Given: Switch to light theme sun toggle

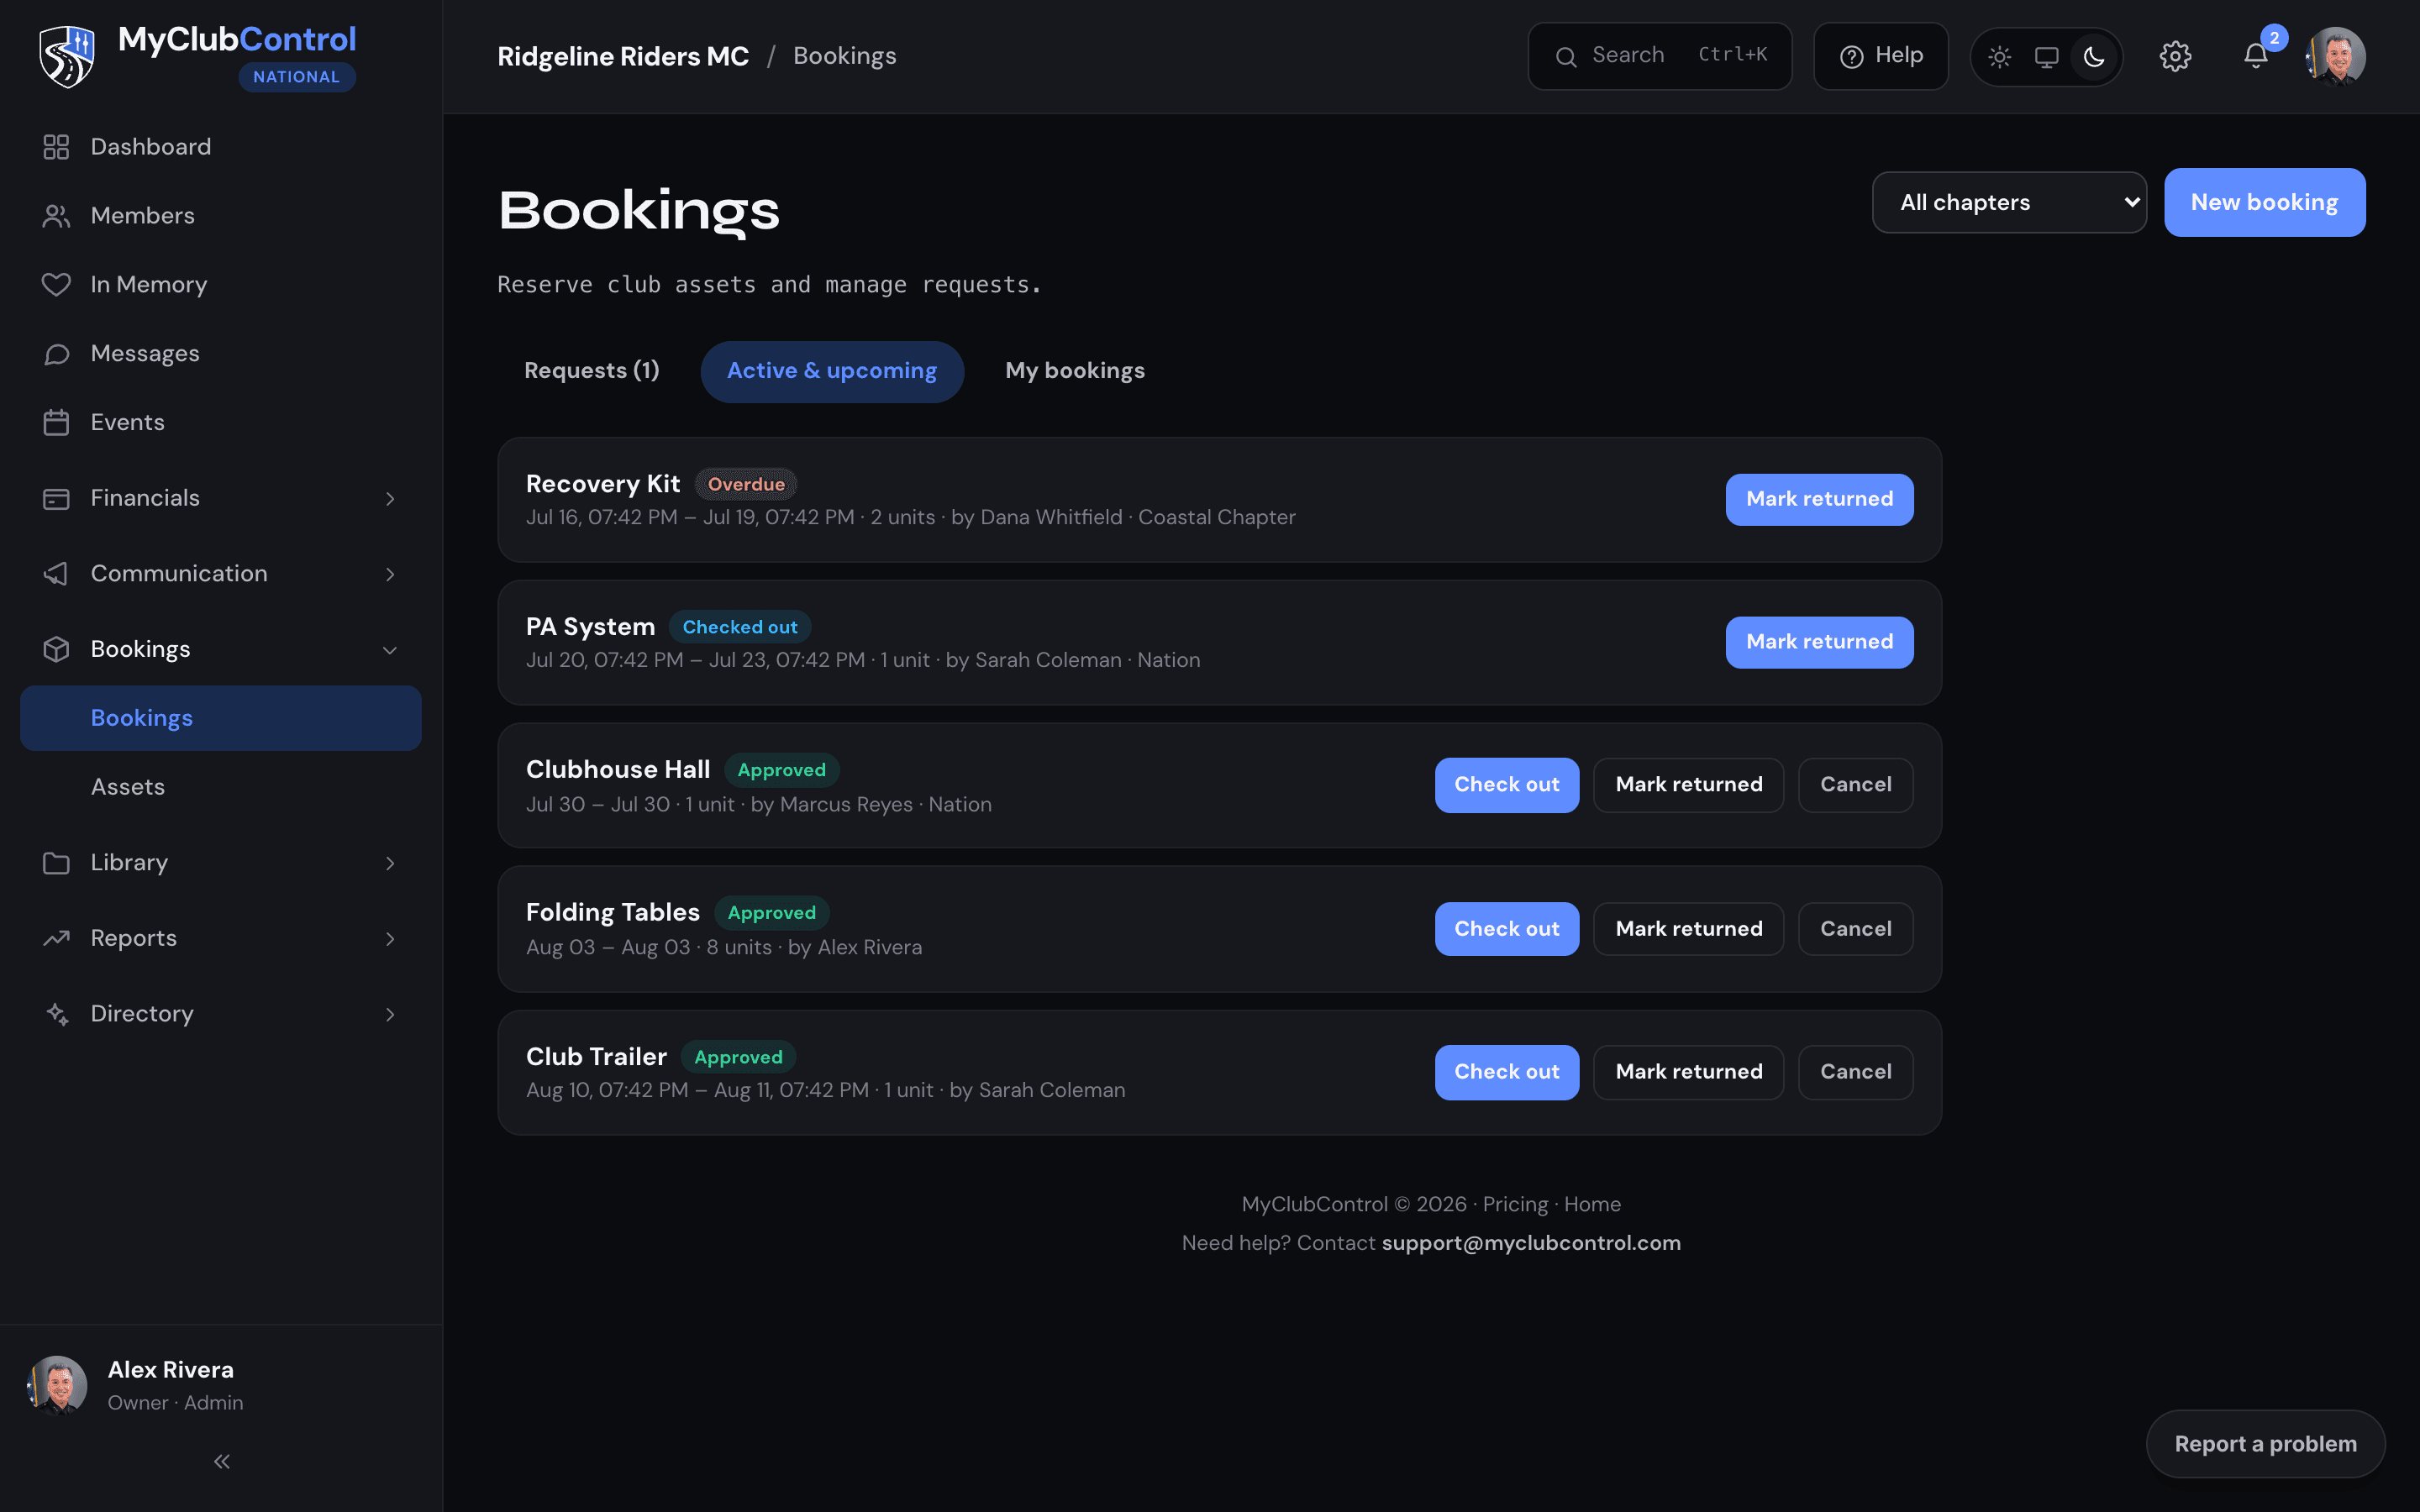Looking at the screenshot, I should tap(2000, 57).
